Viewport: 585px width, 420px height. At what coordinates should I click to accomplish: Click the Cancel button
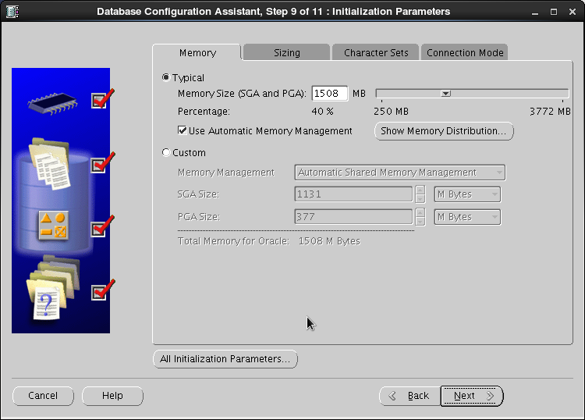pos(43,396)
